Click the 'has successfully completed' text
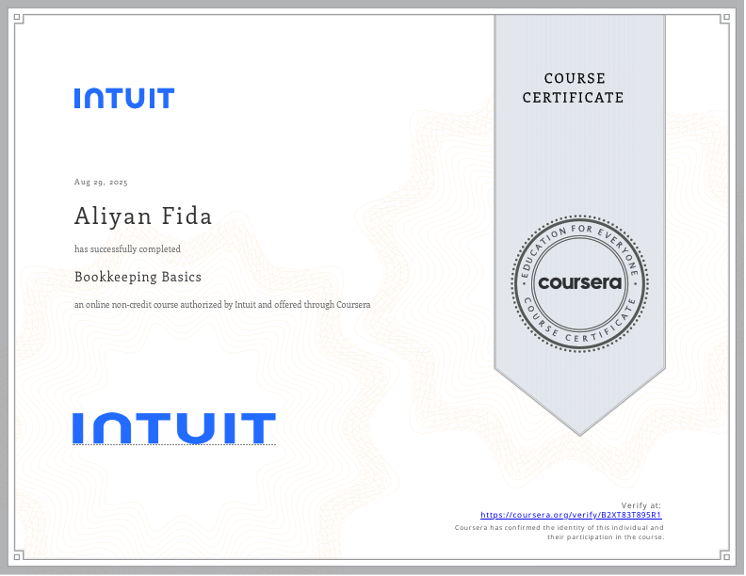Viewport: 746px width, 576px height. click(127, 249)
